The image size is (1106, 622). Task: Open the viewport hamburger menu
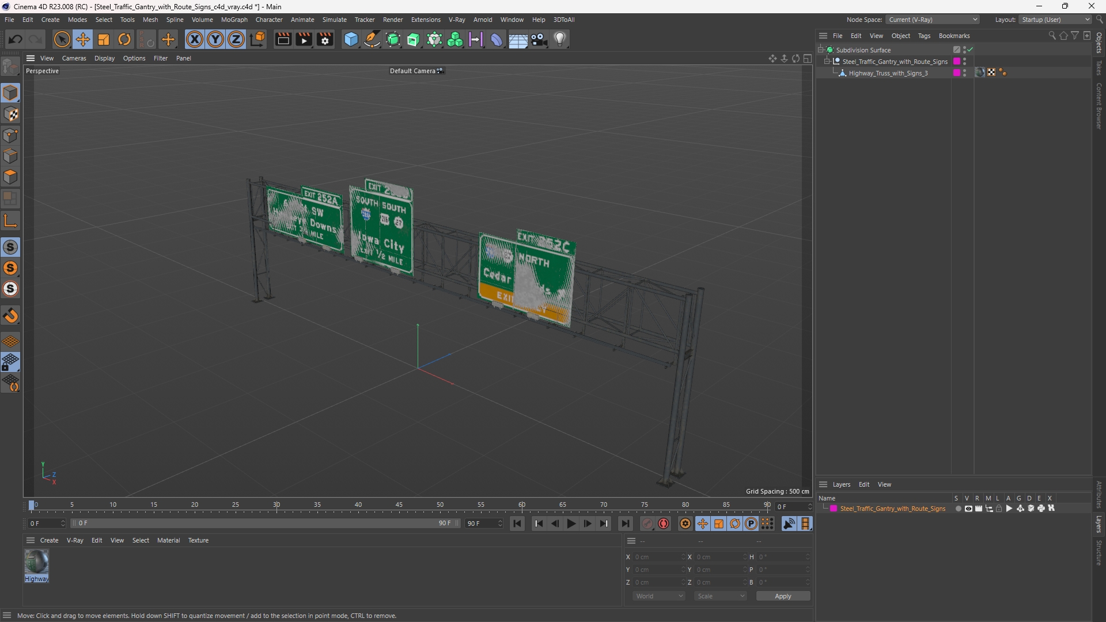tap(31, 58)
